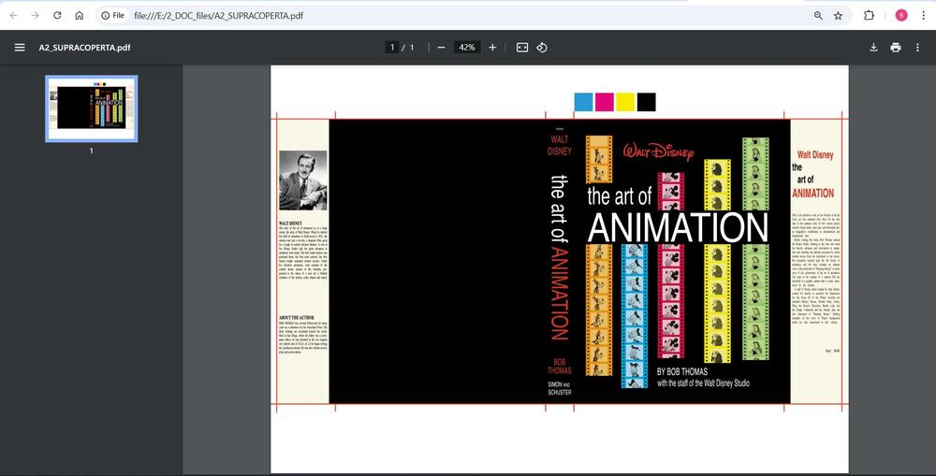Screen dimensions: 936x476
Task: Edit the 42% zoom level field
Action: tap(467, 47)
